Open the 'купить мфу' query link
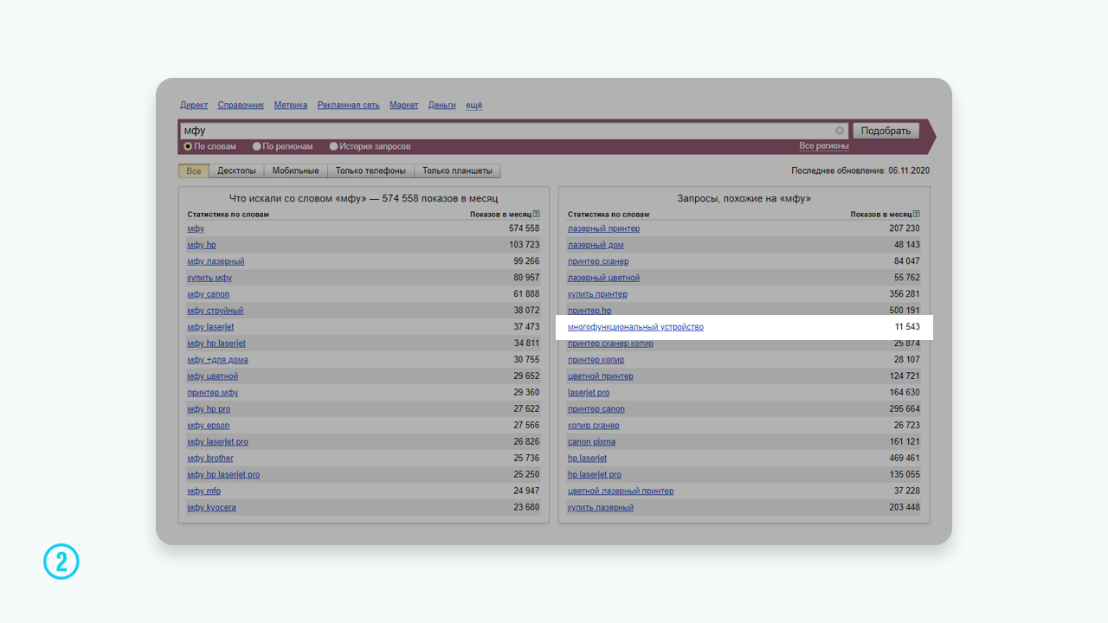Viewport: 1108px width, 623px height. pyautogui.click(x=209, y=278)
